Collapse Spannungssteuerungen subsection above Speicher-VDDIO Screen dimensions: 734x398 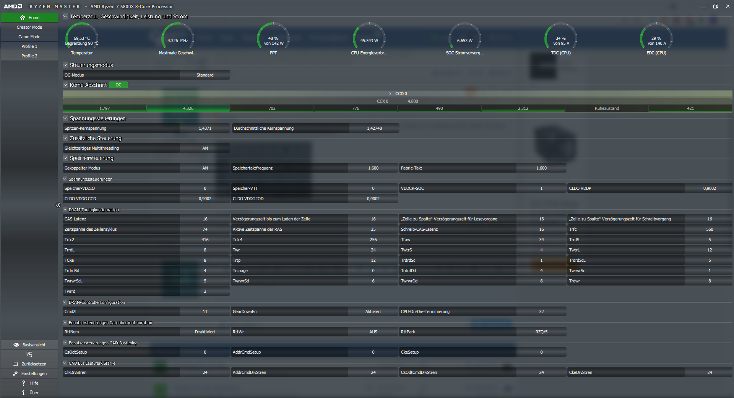tap(65, 179)
